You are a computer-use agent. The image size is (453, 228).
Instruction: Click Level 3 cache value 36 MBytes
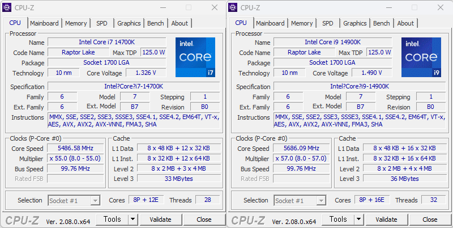405,179
